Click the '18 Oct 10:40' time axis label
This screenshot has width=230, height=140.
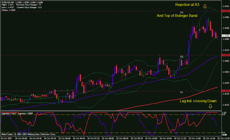[166, 138]
